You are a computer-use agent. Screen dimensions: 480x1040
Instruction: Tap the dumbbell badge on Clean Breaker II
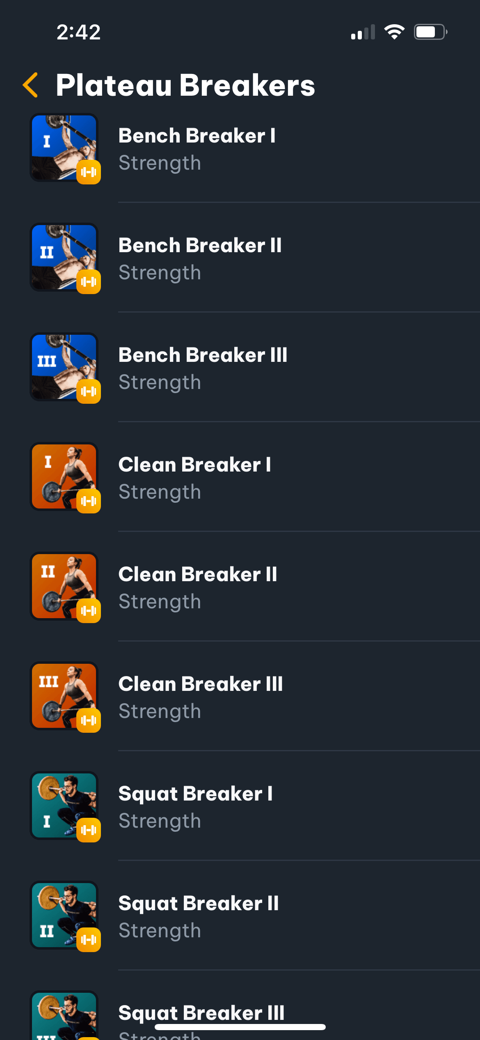point(88,611)
